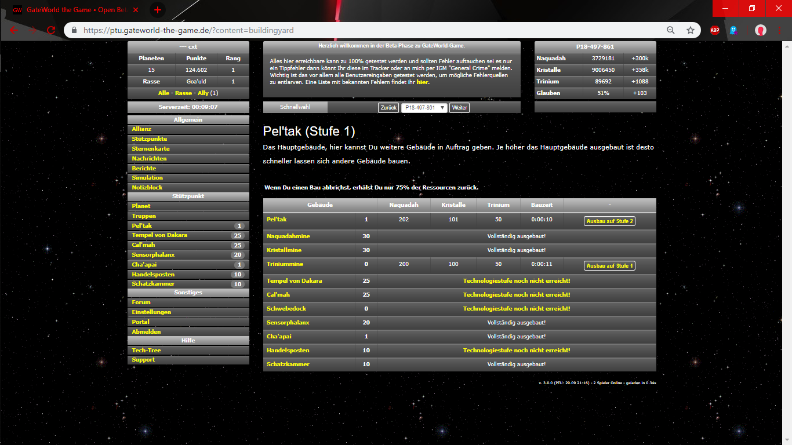The image size is (792, 445).
Task: Bookmark this page with the star icon
Action: coord(690,30)
